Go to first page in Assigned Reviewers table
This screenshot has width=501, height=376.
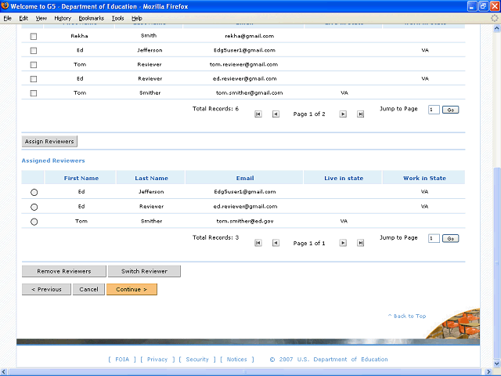[258, 243]
